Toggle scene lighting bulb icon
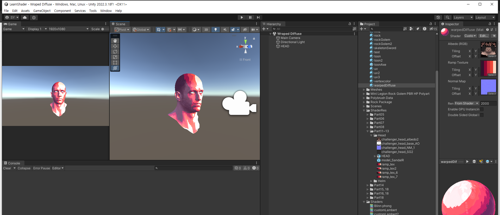 [x=215, y=30]
